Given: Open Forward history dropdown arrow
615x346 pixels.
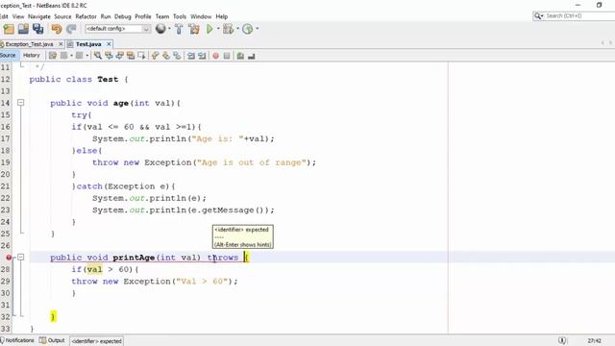Looking at the screenshot, I should [87, 56].
